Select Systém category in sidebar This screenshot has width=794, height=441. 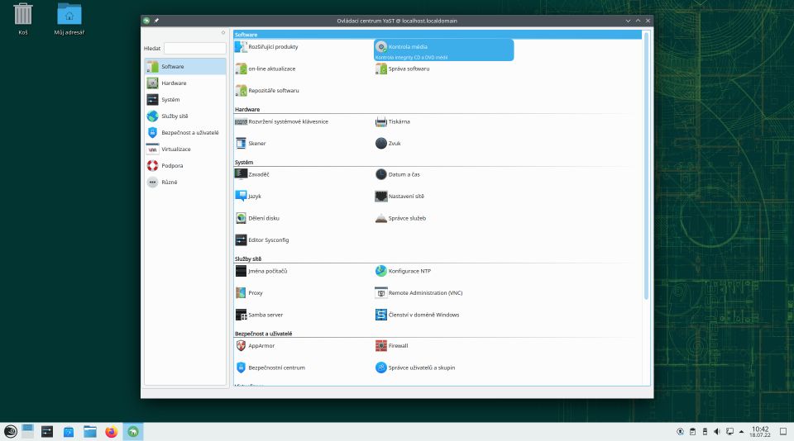[x=185, y=100]
